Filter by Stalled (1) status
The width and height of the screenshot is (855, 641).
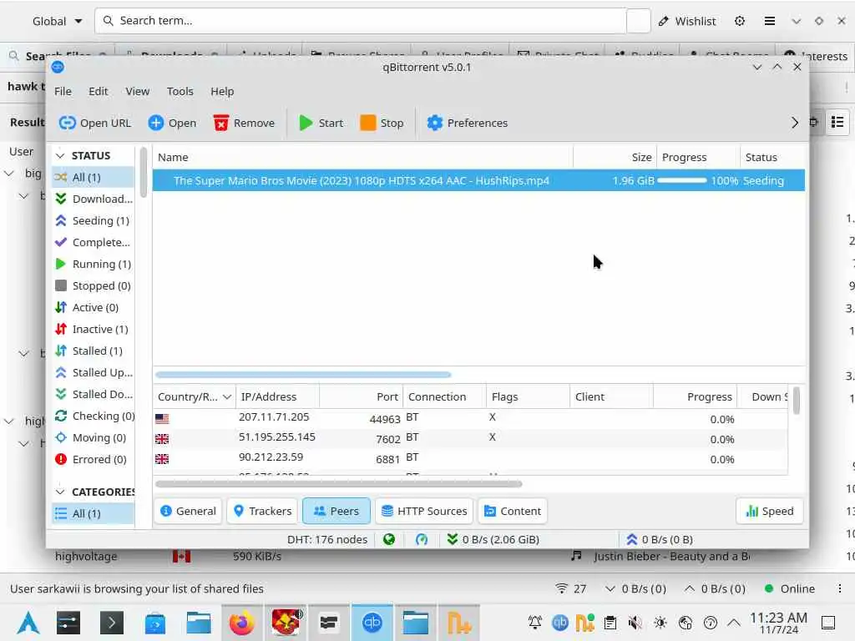pos(94,351)
